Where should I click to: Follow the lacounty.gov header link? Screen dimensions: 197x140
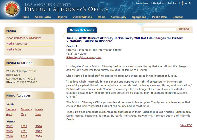click(143, 3)
